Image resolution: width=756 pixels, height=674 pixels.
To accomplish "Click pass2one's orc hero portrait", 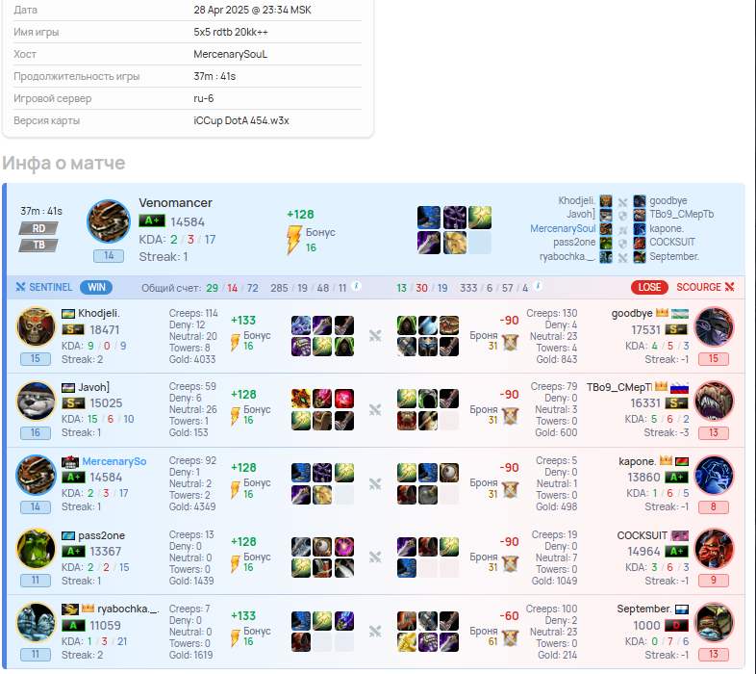I will pos(37,549).
